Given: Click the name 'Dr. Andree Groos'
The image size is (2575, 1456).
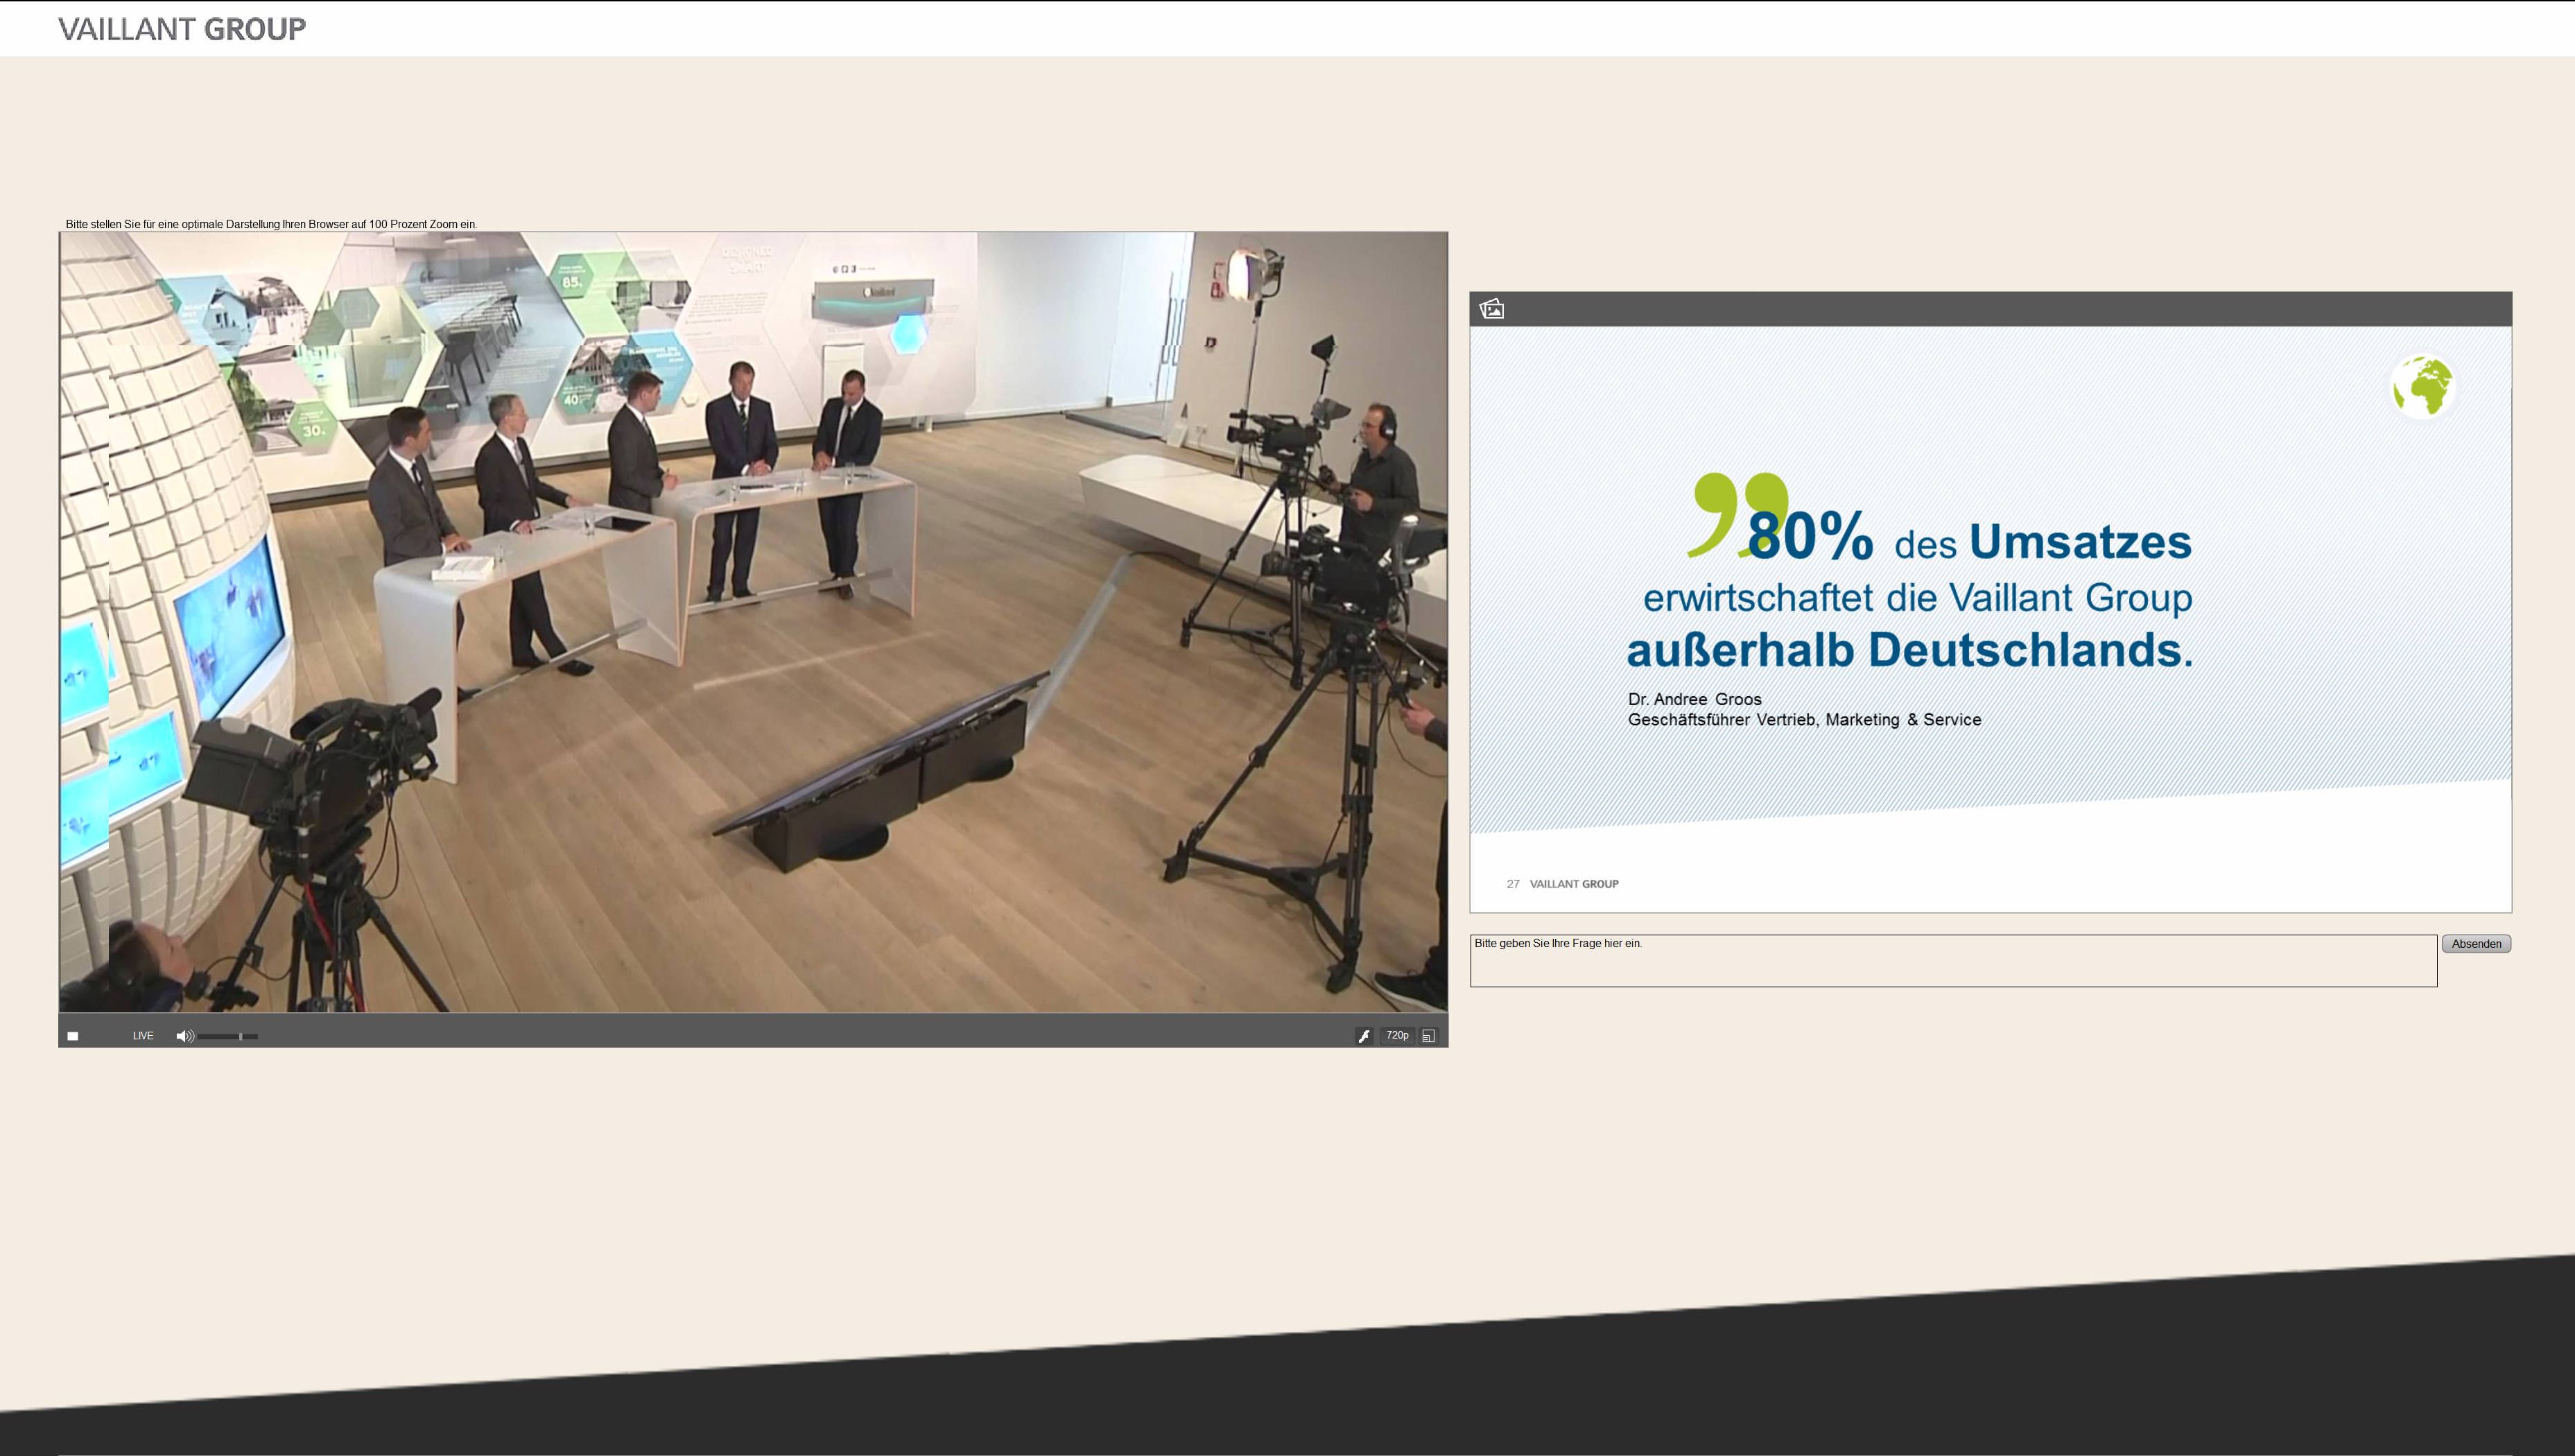Looking at the screenshot, I should pyautogui.click(x=1694, y=699).
